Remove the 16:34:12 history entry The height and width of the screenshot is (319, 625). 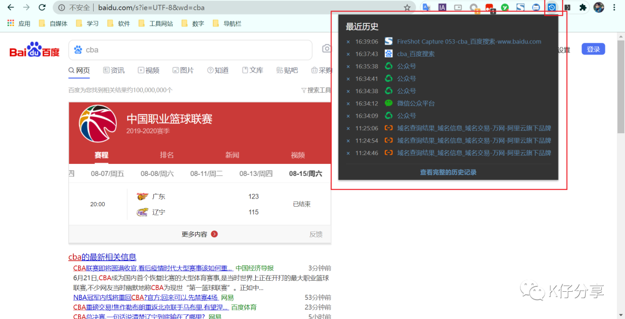[348, 104]
